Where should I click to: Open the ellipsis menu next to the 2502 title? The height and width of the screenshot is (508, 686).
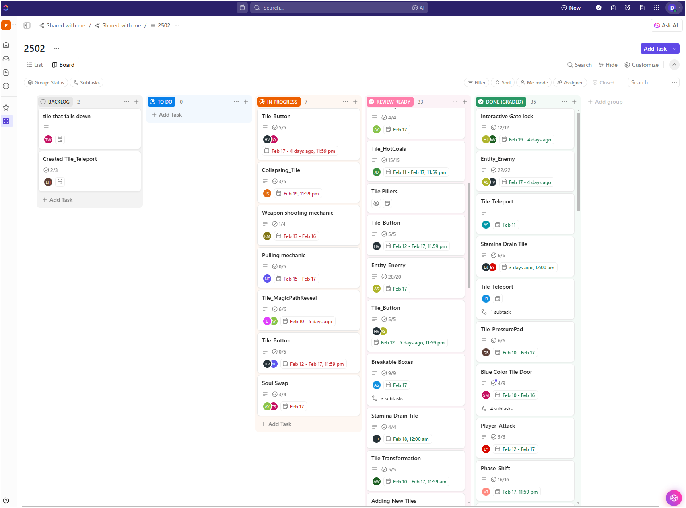57,49
